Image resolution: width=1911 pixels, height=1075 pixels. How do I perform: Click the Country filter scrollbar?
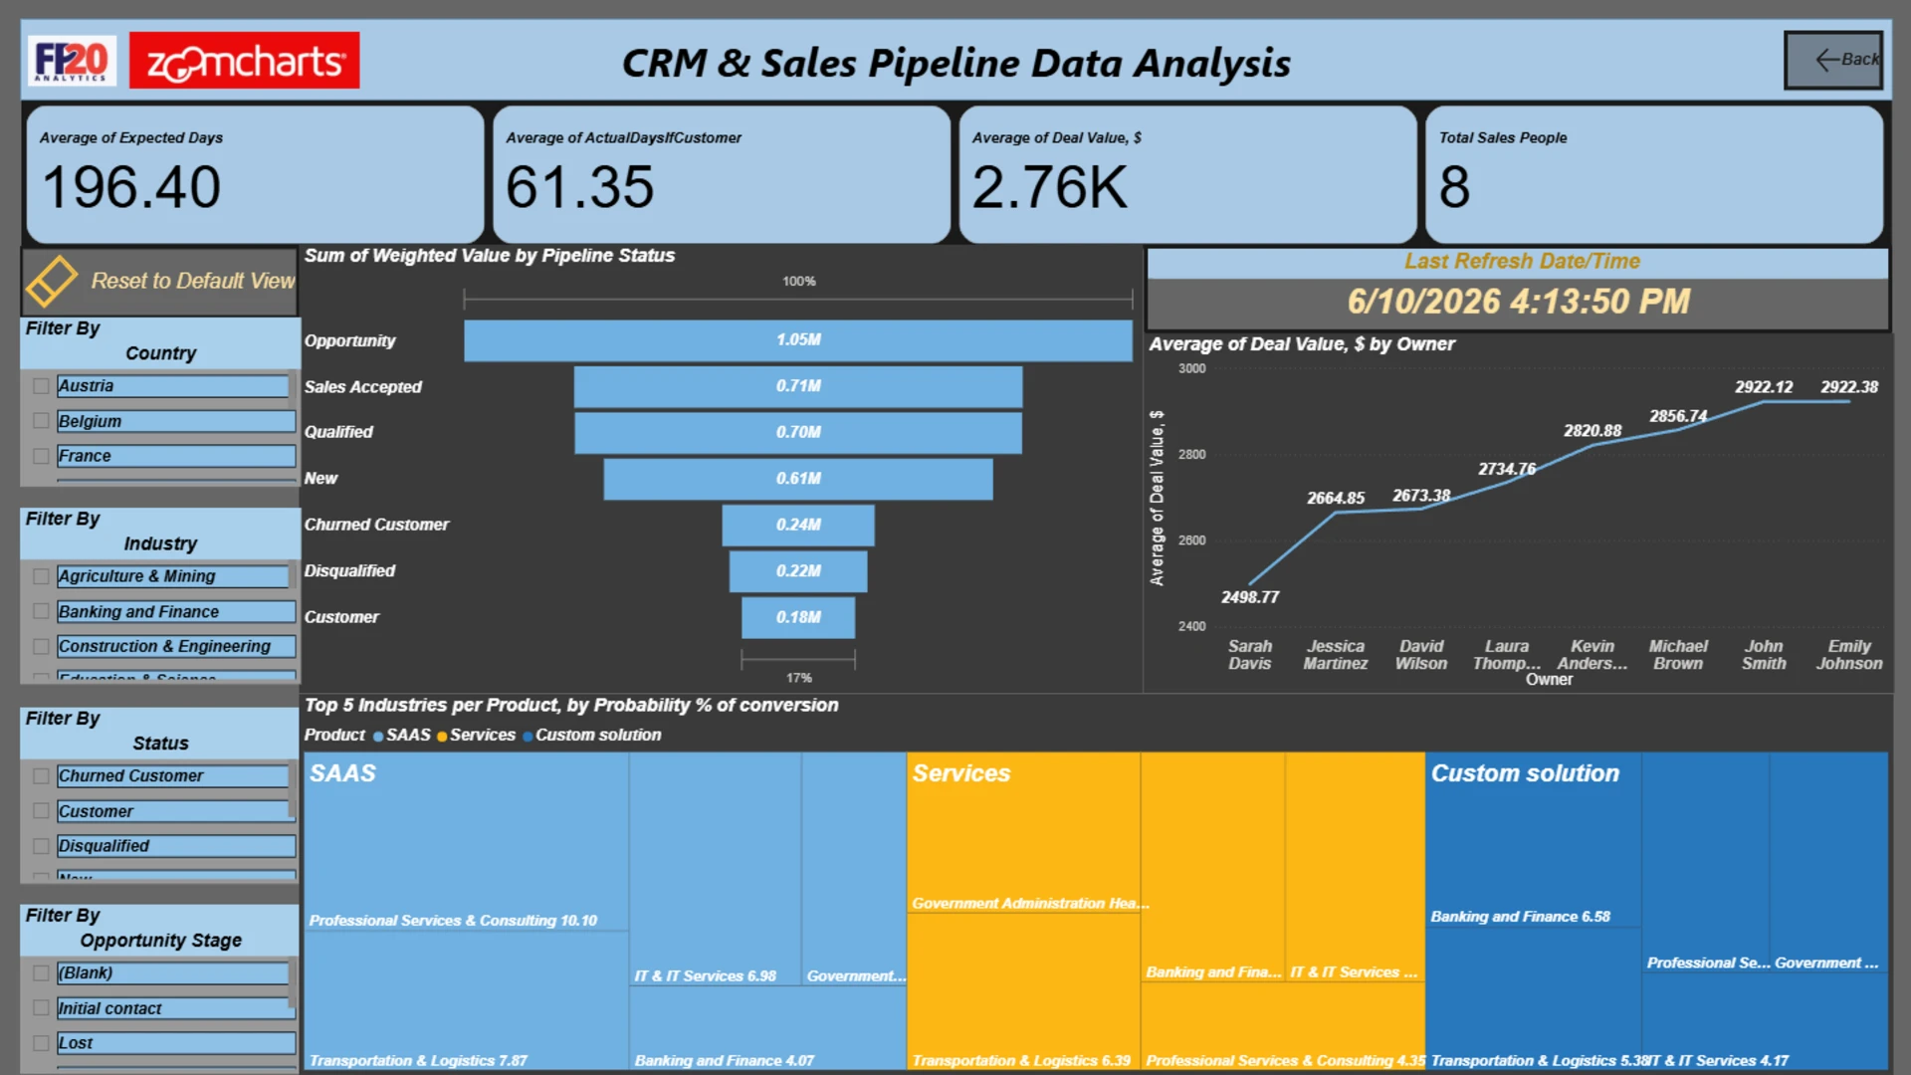(x=293, y=389)
